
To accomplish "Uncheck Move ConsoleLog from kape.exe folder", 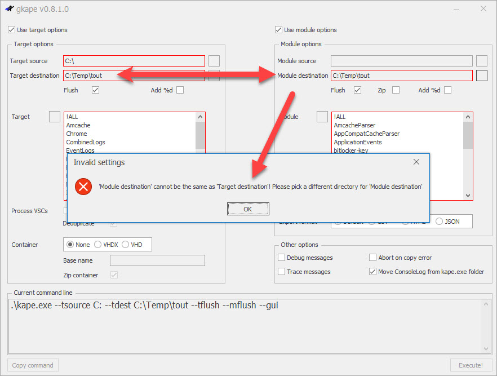I will 372,271.
